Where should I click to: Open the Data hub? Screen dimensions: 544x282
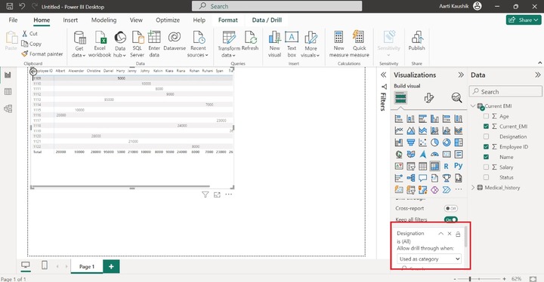coord(119,44)
